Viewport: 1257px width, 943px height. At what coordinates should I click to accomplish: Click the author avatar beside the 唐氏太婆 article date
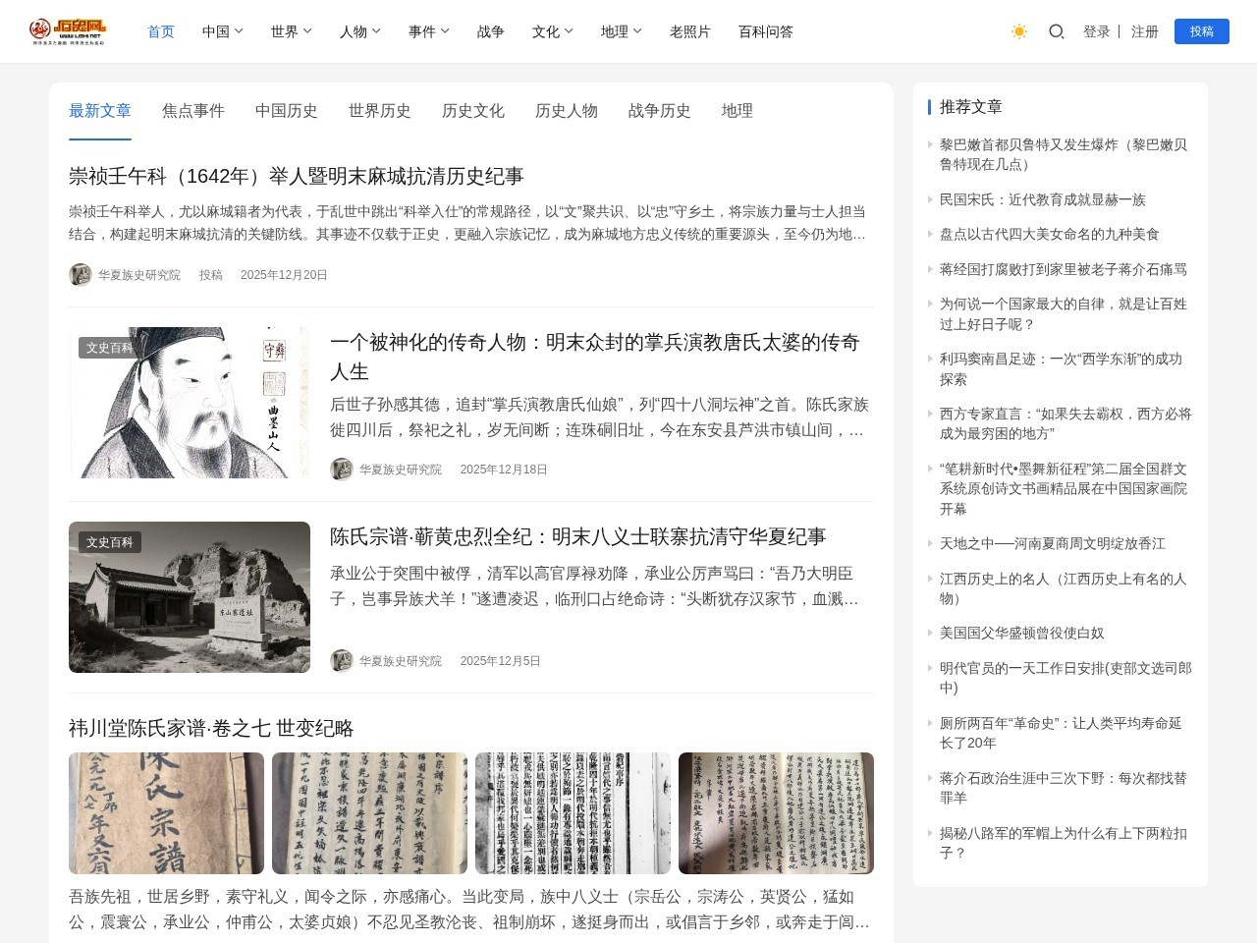tap(341, 470)
